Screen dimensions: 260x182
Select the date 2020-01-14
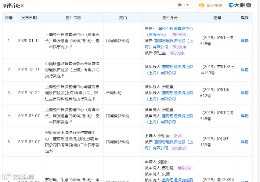pos(29,41)
